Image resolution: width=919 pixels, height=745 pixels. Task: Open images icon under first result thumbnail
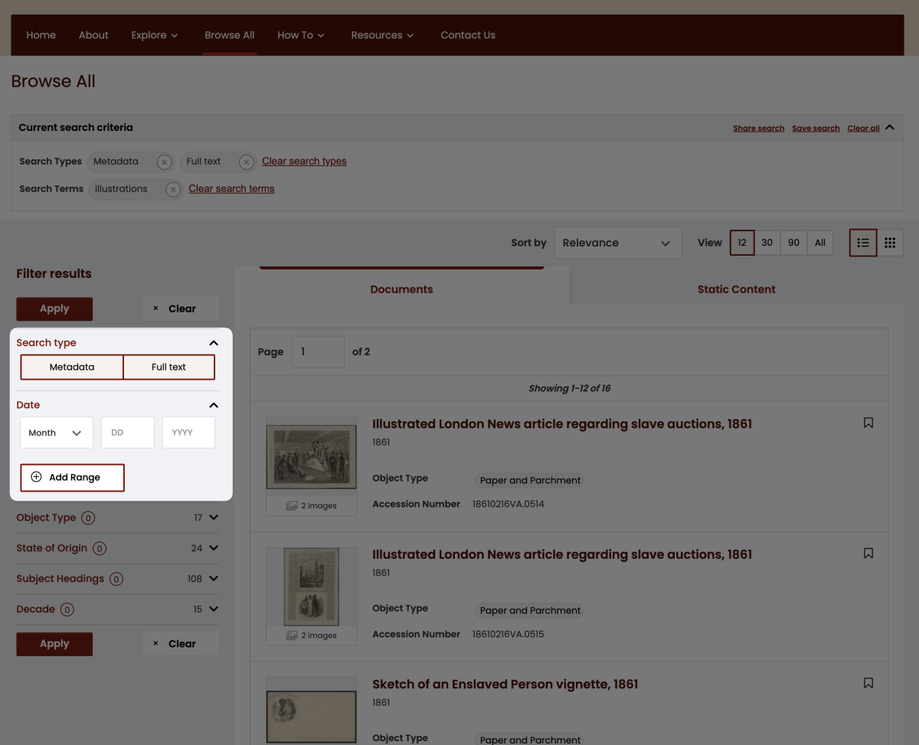tap(292, 505)
